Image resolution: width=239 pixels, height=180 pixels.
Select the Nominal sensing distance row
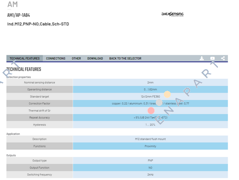[117, 83]
